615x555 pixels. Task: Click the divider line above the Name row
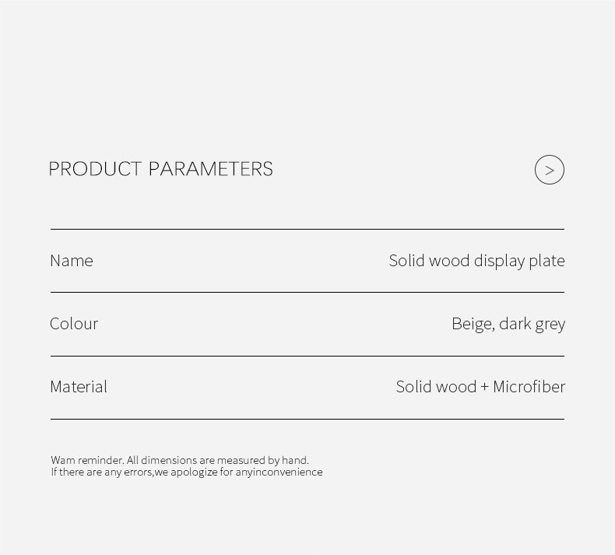click(x=307, y=229)
